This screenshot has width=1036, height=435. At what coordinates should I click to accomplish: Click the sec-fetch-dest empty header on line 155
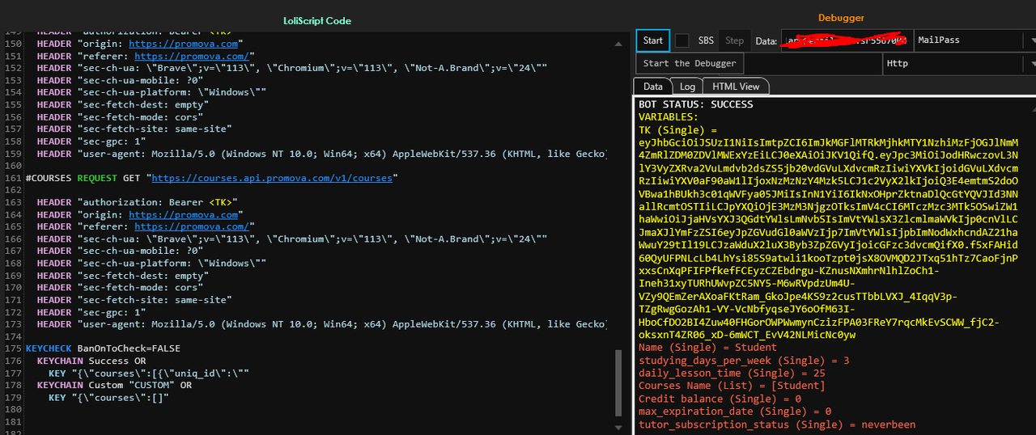(x=121, y=104)
